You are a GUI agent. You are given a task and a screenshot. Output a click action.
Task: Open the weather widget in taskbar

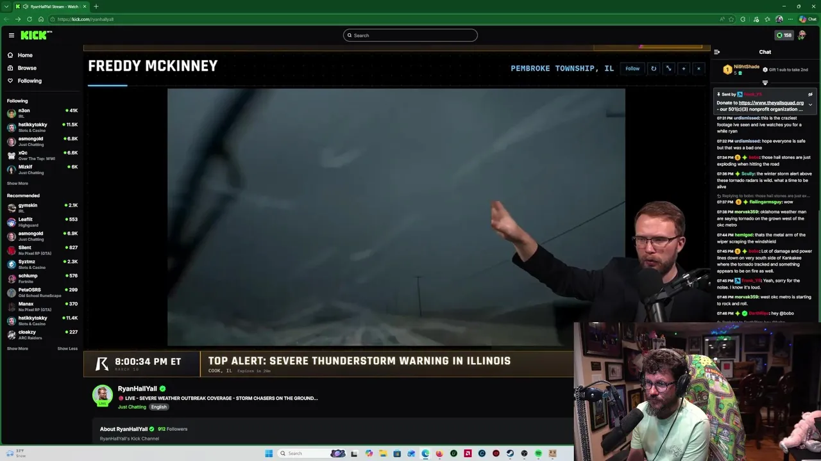(16, 453)
